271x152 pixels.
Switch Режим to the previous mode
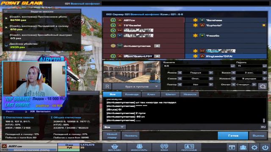point(180,73)
